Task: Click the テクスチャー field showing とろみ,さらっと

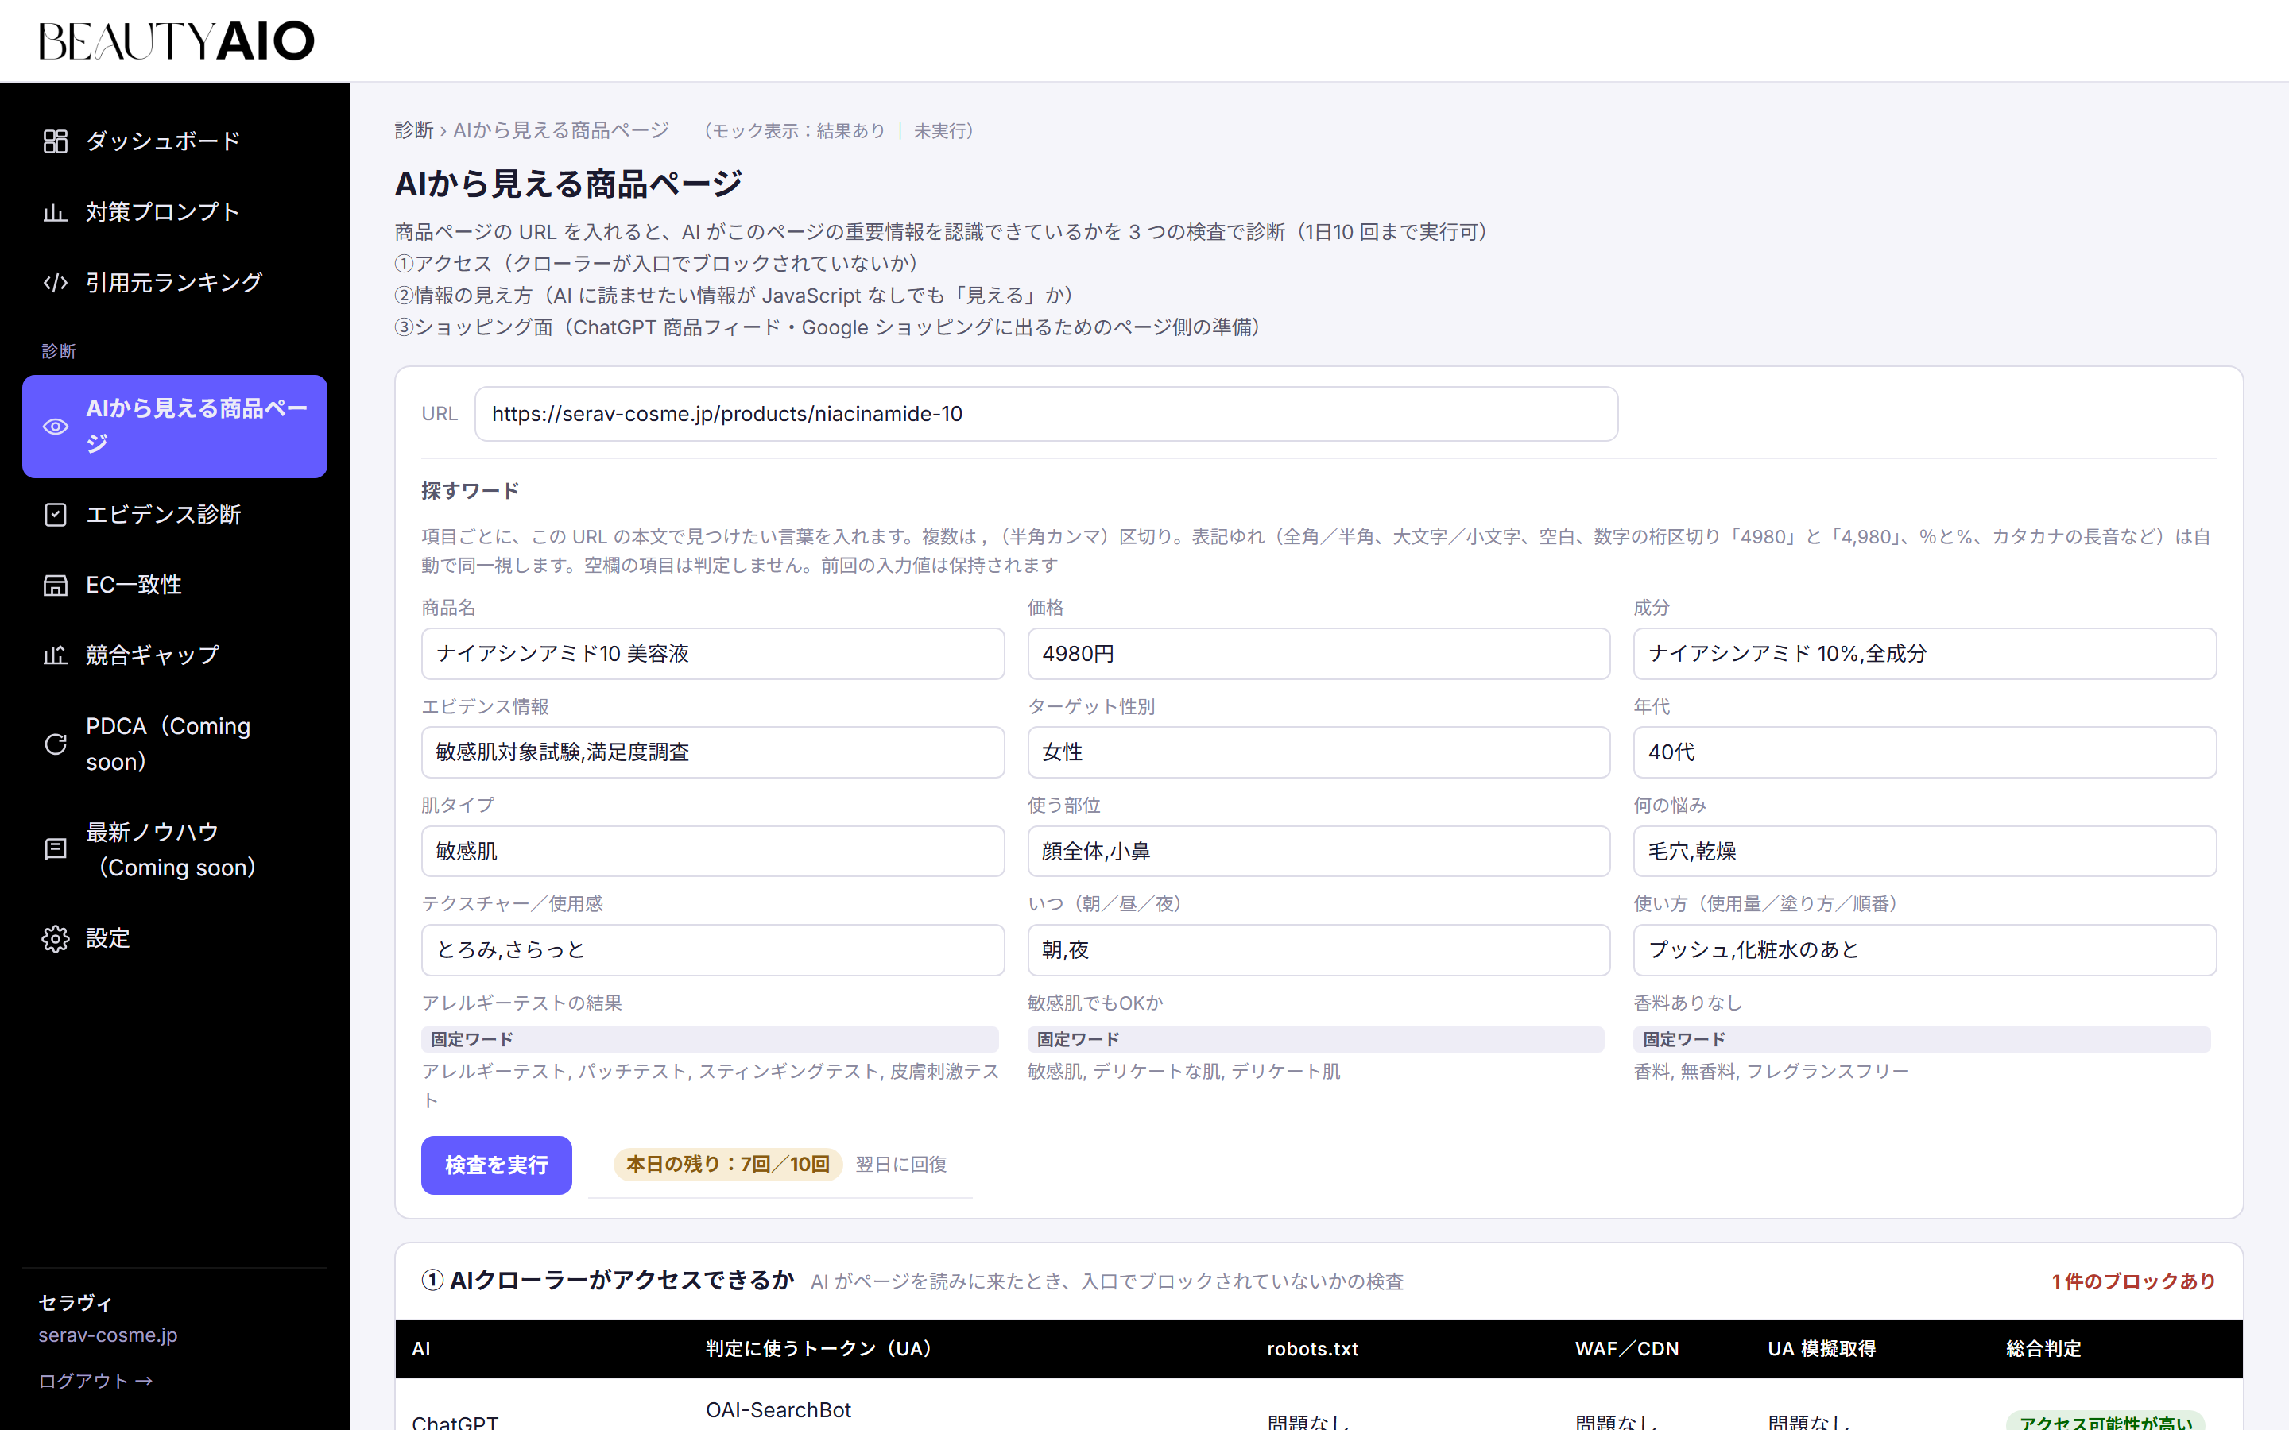Action: click(712, 949)
